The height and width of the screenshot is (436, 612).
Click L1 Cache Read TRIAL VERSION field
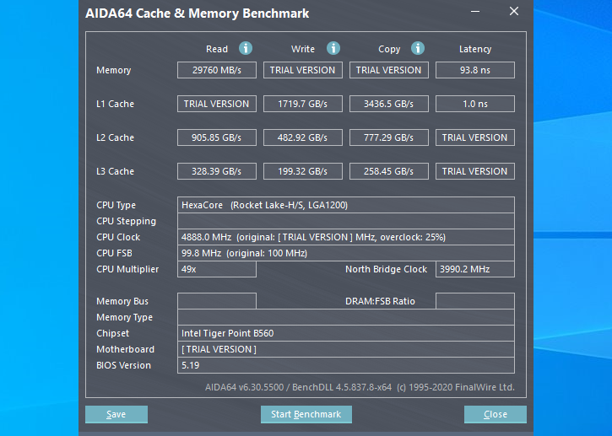[217, 104]
